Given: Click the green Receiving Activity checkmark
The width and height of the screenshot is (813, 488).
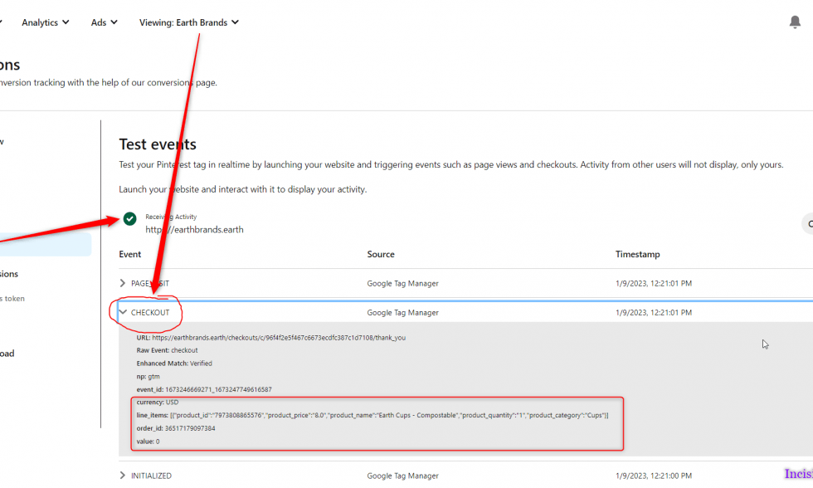Looking at the screenshot, I should coord(129,219).
